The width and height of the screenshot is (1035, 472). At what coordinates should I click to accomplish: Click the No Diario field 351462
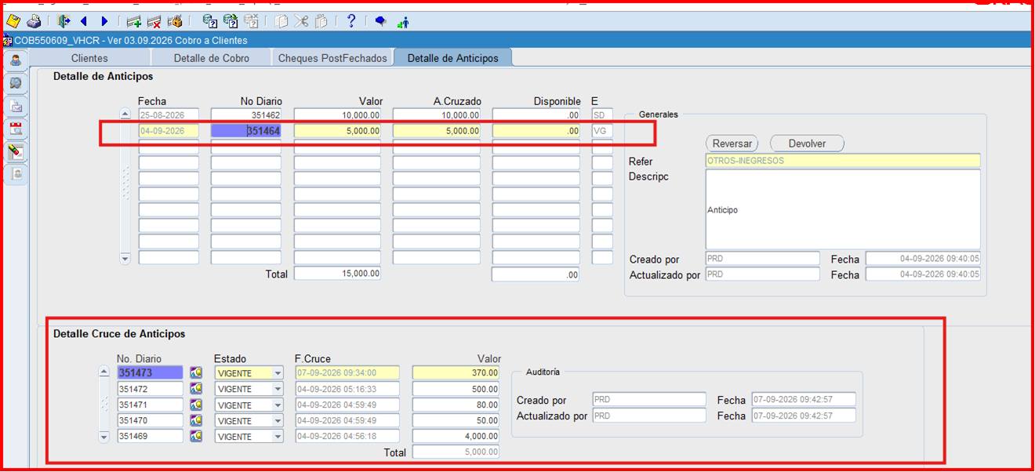pos(246,115)
